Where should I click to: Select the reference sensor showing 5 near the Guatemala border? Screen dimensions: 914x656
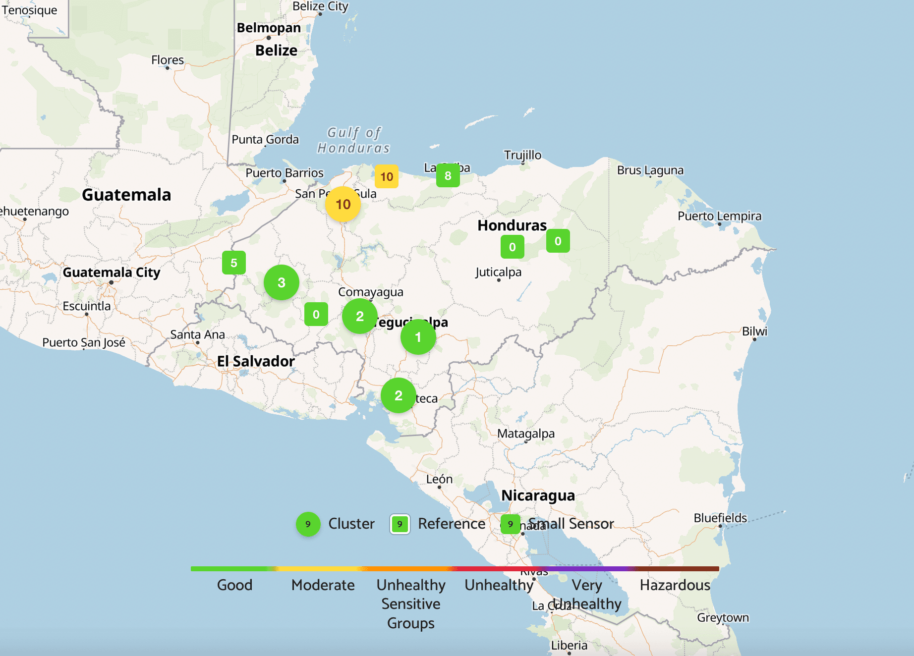point(234,263)
